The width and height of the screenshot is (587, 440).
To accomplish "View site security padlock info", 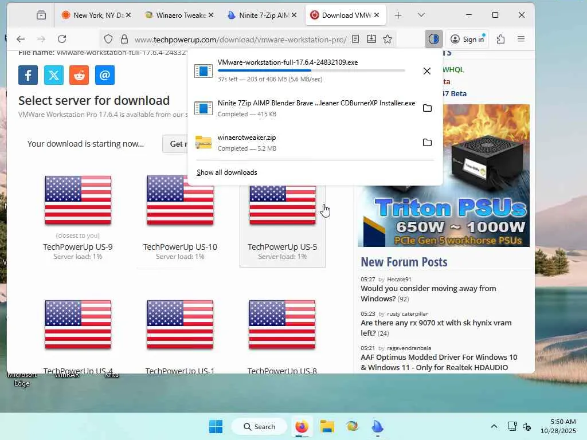I will tap(124, 39).
